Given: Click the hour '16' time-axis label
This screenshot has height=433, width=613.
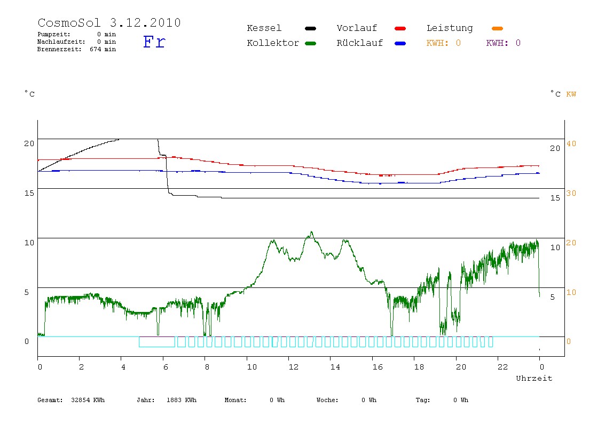Looking at the screenshot, I should tap(378, 367).
